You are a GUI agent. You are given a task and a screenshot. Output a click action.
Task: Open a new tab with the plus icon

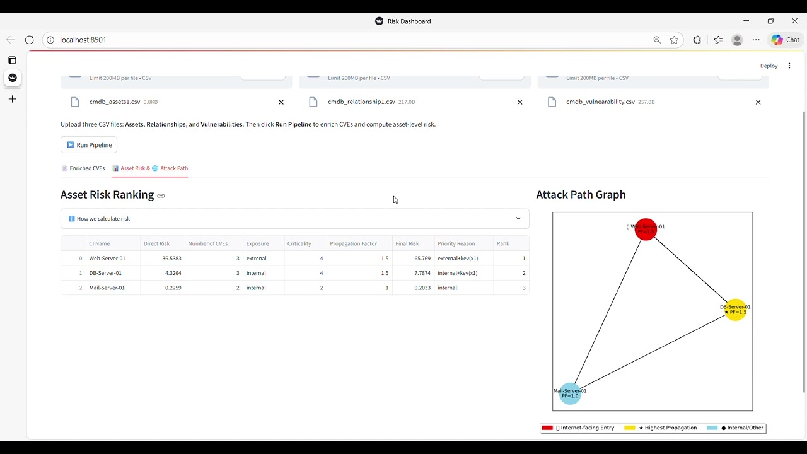coord(12,99)
